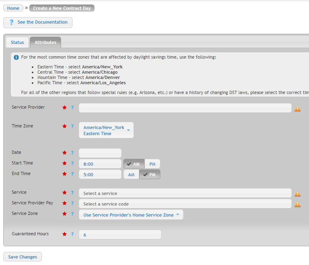309x265 pixels.
Task: Open See the Documentation link
Action: pyautogui.click(x=38, y=22)
